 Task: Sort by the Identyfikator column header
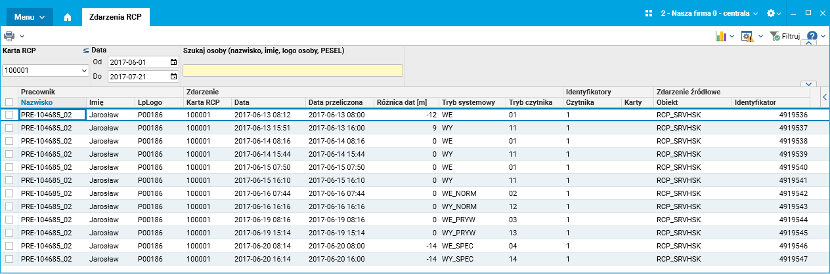(x=771, y=102)
